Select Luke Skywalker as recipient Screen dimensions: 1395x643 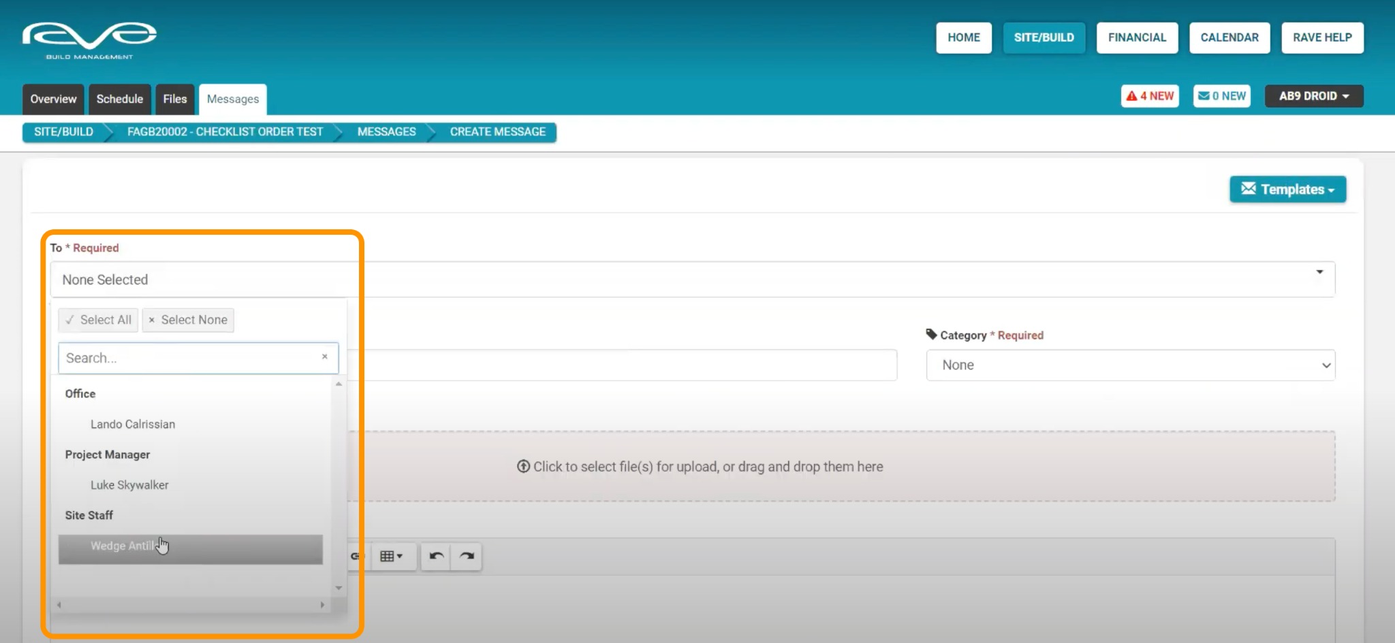[x=129, y=485]
